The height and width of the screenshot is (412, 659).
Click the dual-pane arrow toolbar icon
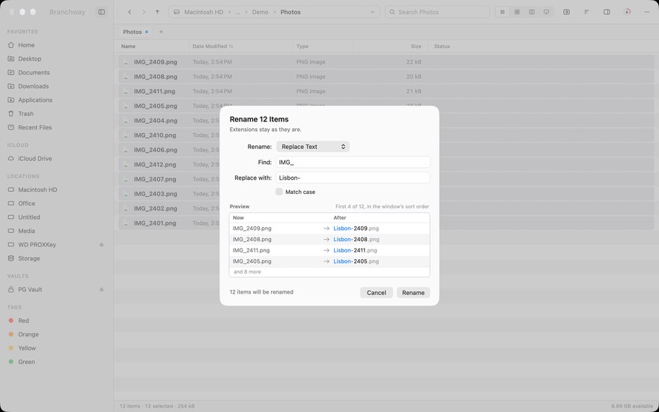(x=567, y=12)
